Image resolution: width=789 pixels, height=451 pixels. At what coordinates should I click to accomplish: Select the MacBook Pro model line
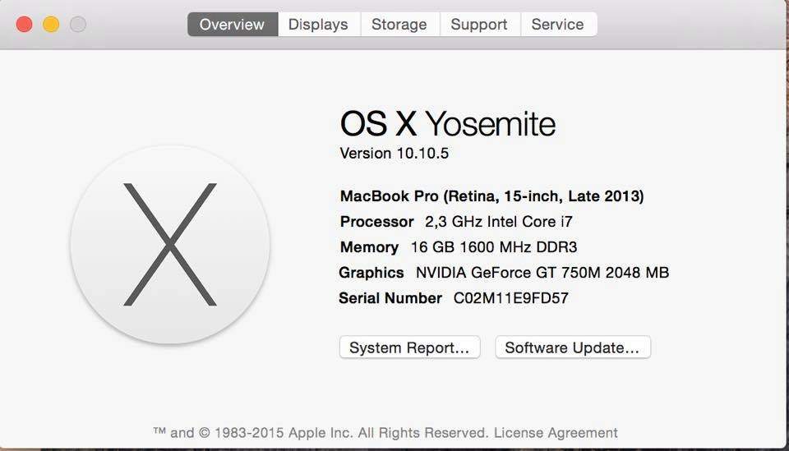491,196
